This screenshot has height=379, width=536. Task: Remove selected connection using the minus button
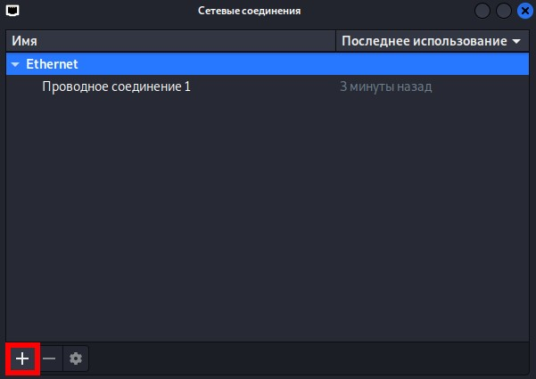49,358
